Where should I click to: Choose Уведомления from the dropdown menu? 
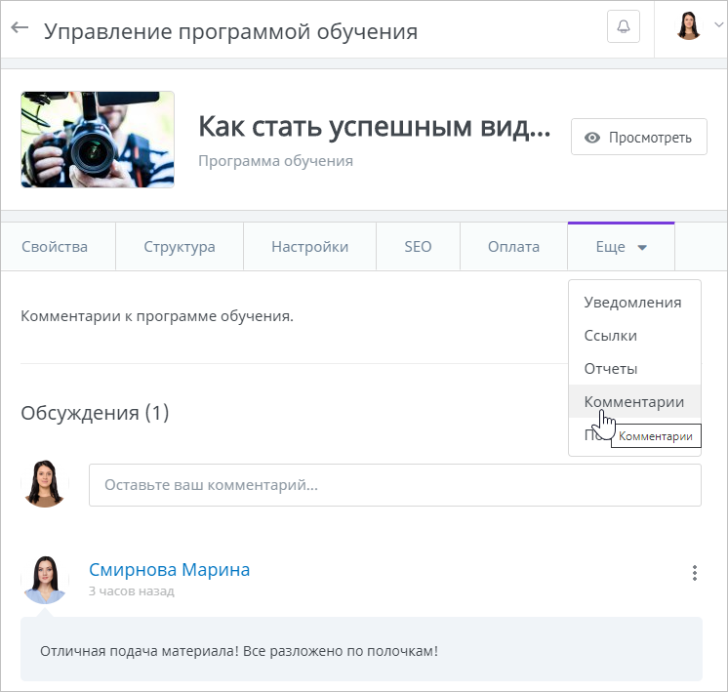tap(634, 303)
